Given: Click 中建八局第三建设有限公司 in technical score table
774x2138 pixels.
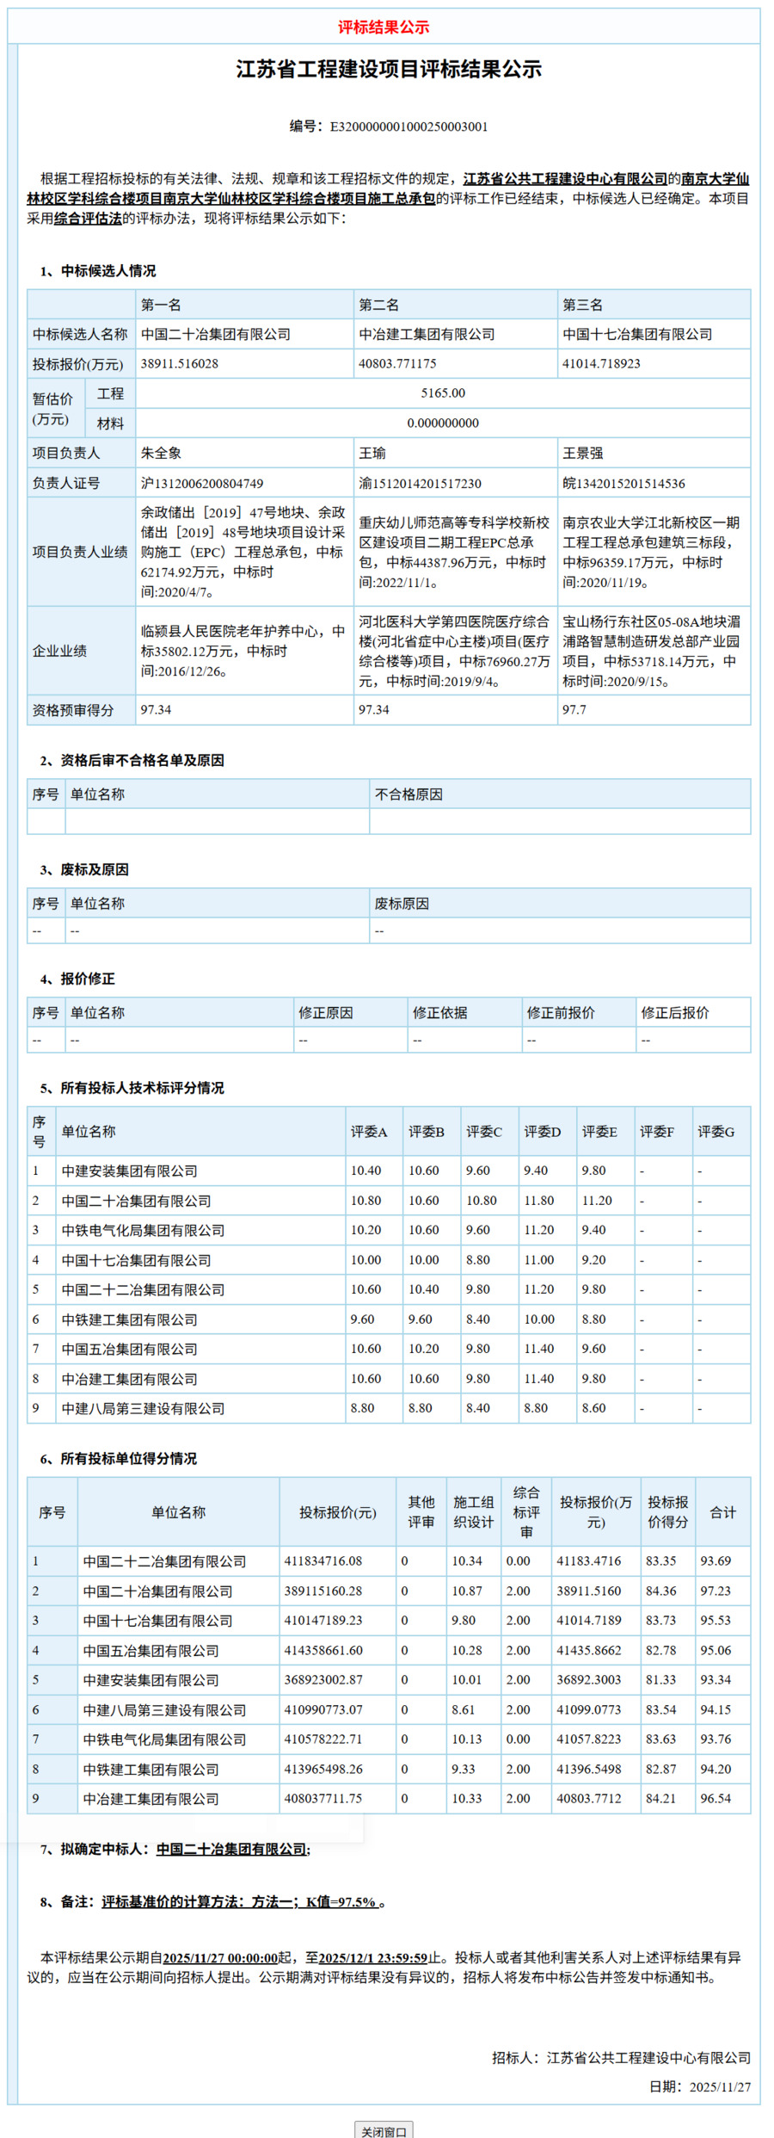Looking at the screenshot, I should 143,1409.
